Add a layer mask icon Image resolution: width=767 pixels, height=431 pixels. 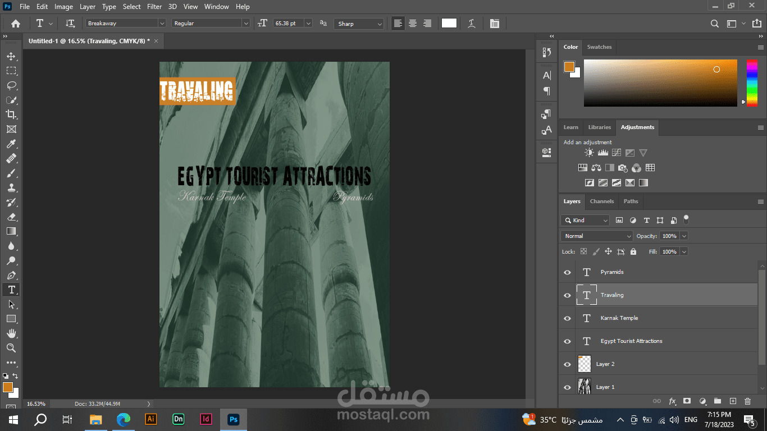687,401
